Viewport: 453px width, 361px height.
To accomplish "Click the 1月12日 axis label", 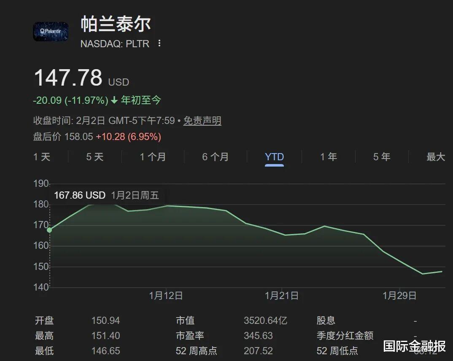I will click(166, 296).
